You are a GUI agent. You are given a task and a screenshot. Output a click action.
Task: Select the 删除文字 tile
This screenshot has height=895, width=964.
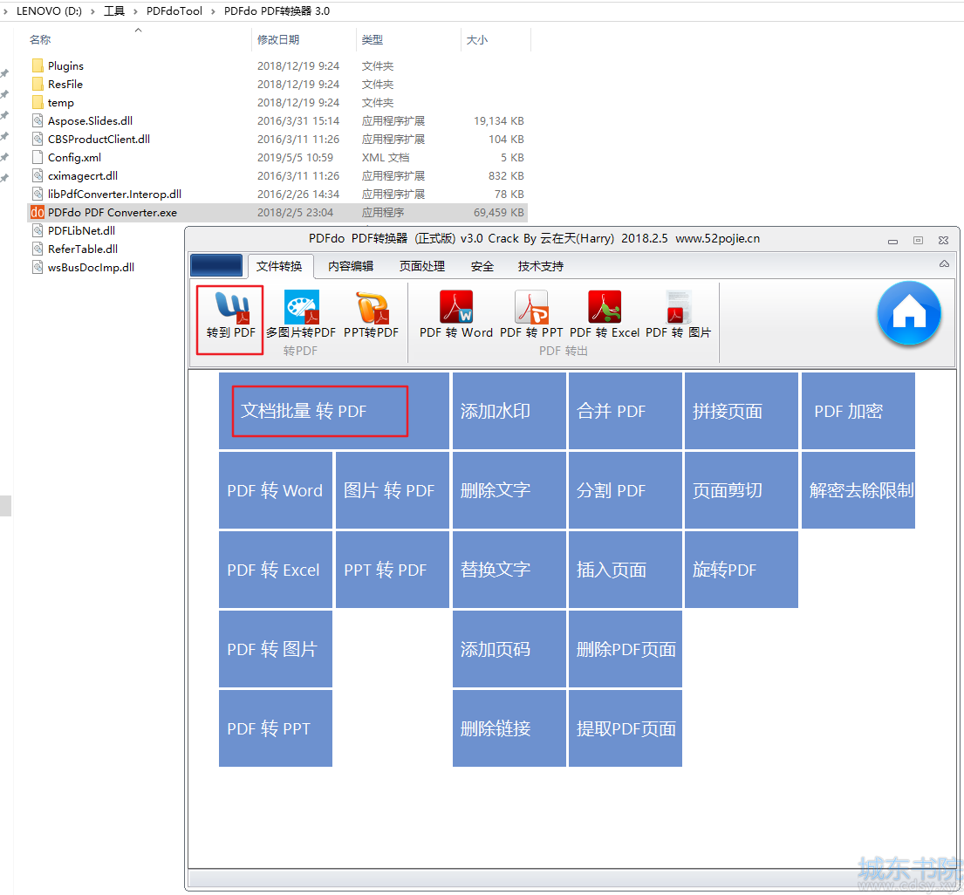pyautogui.click(x=509, y=490)
